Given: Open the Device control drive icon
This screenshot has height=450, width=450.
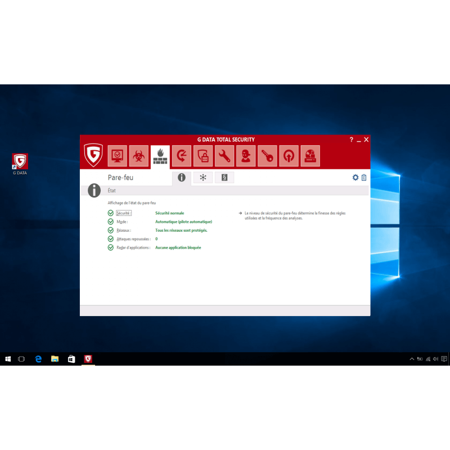Looking at the screenshot, I should pyautogui.click(x=310, y=156).
